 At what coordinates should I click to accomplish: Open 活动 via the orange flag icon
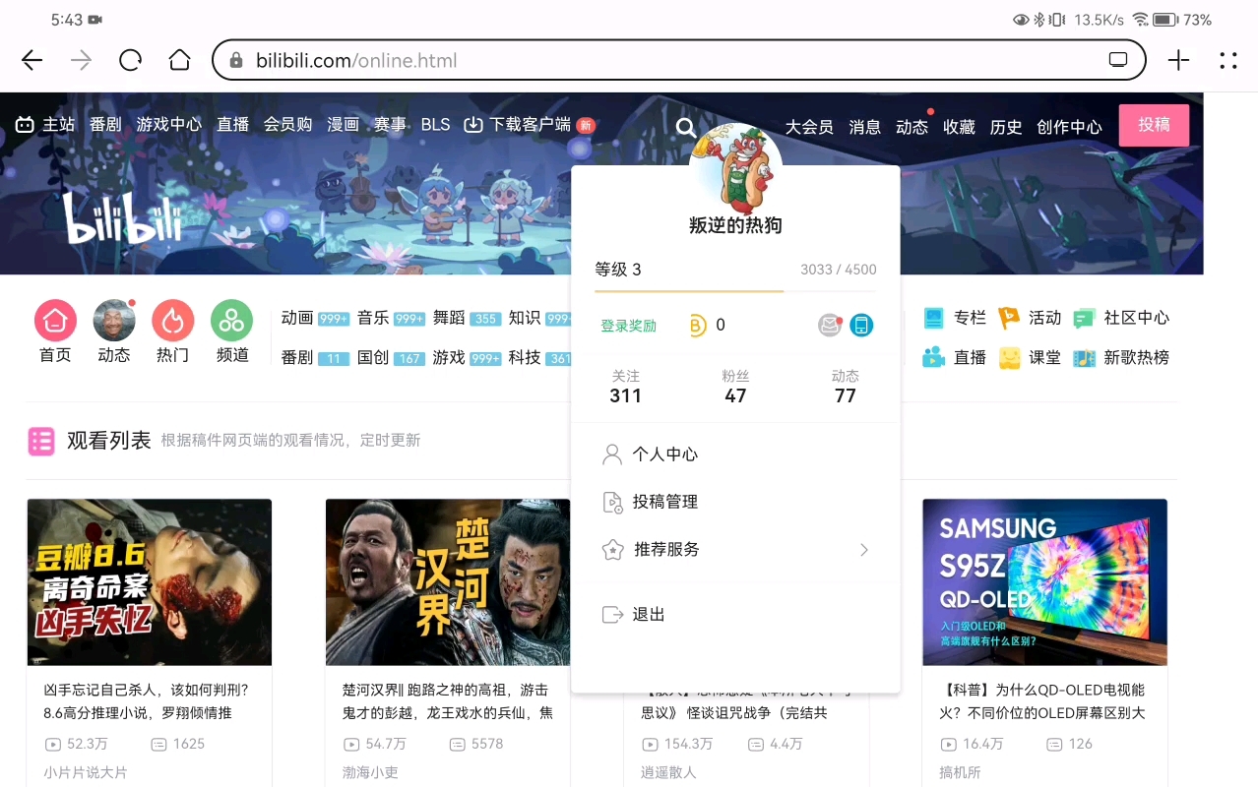pyautogui.click(x=1009, y=317)
